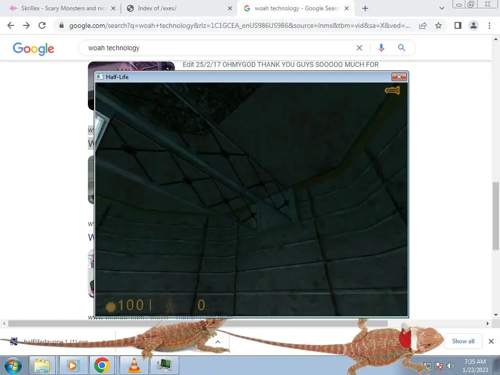Screen dimensions: 500x375
Task: Close the Index of /exes/ tab
Action: tap(230, 9)
